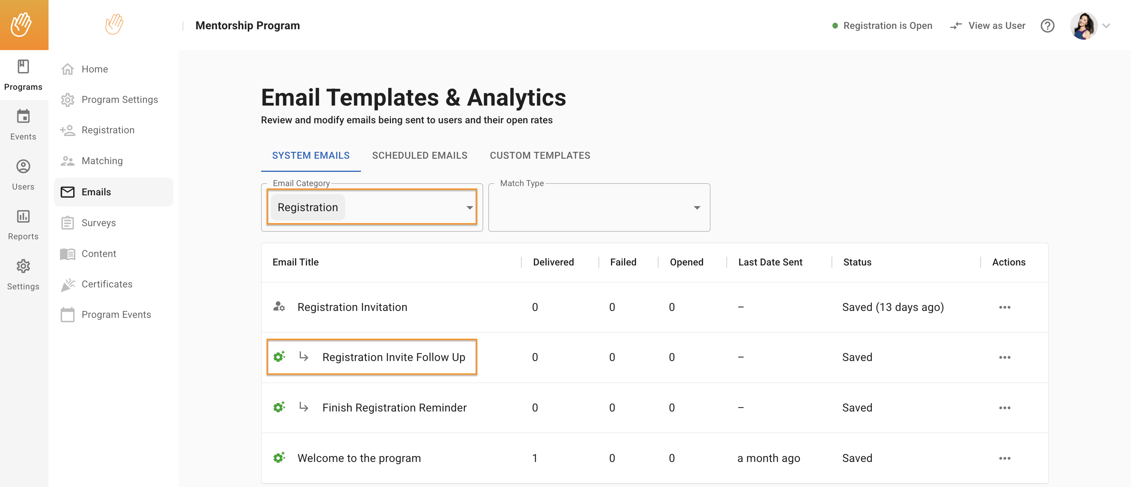Open actions menu for Registration Invitation
Image resolution: width=1131 pixels, height=487 pixels.
[1004, 307]
